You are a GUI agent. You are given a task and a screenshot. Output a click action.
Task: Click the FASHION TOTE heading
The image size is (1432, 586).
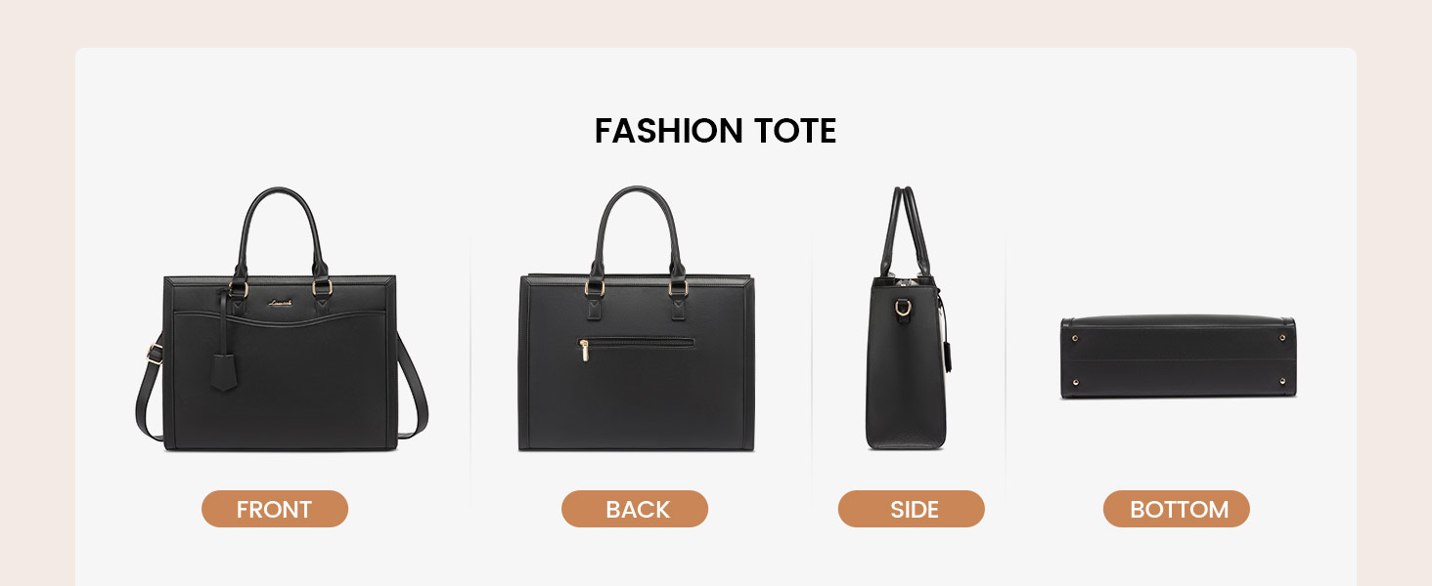(x=715, y=131)
